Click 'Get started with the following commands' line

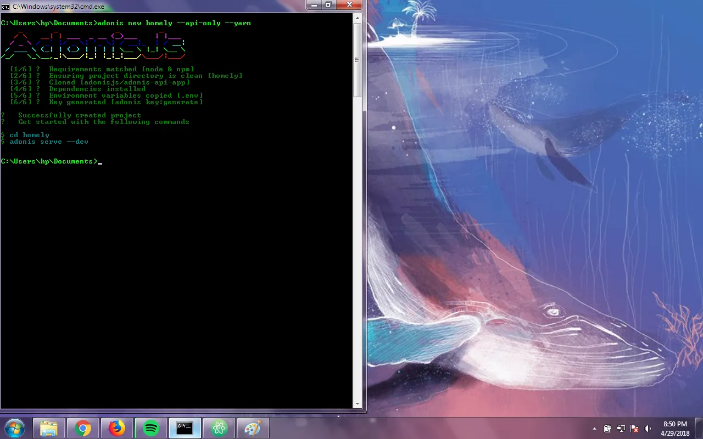[x=95, y=122]
